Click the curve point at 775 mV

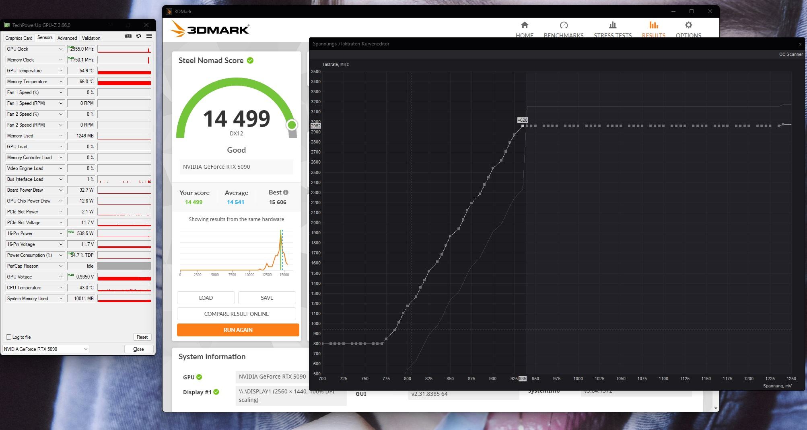click(x=386, y=339)
